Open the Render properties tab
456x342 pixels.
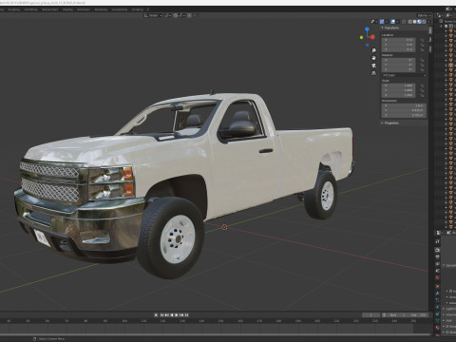[x=437, y=250]
